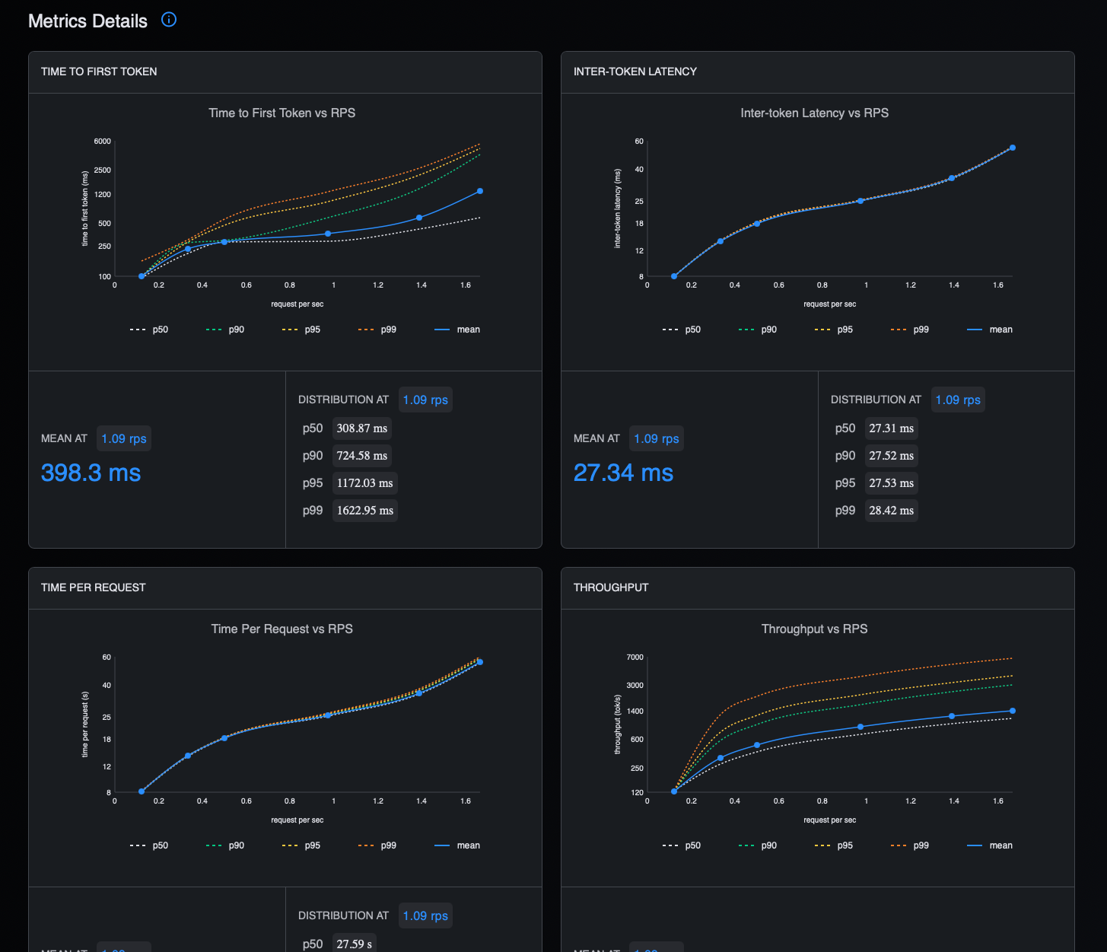
Task: Click the 724.58 ms p90 value
Action: tap(362, 456)
